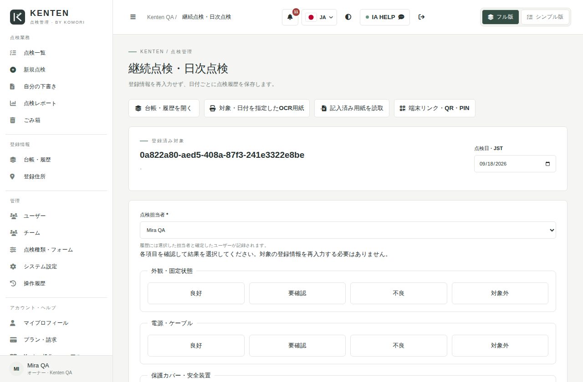Toggle the hamburger sidebar menu
Screen dimensions: 583x382
click(133, 17)
